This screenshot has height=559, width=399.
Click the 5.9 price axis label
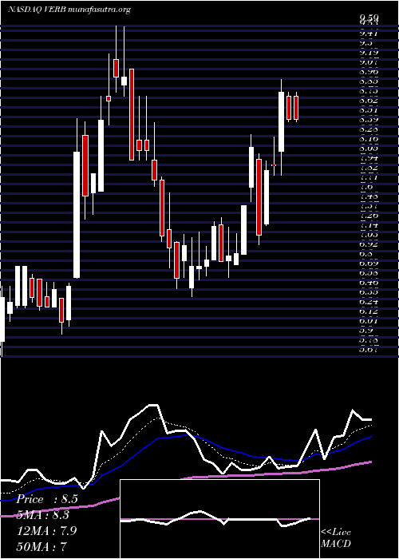(365, 331)
